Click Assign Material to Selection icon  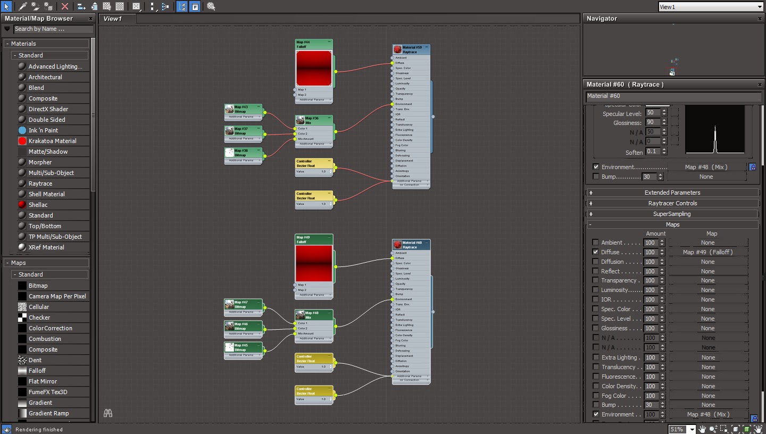pyautogui.click(x=48, y=6)
